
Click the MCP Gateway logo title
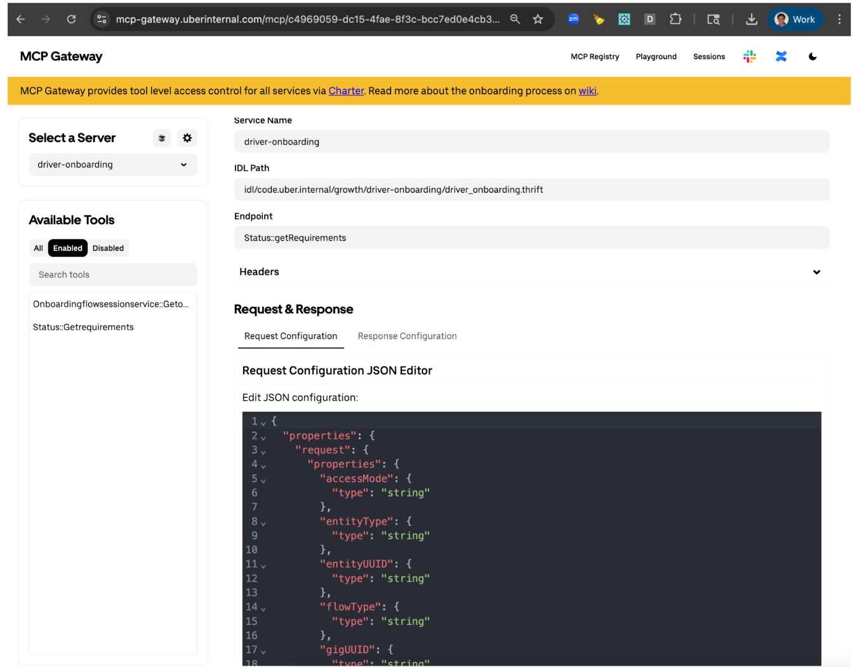61,57
